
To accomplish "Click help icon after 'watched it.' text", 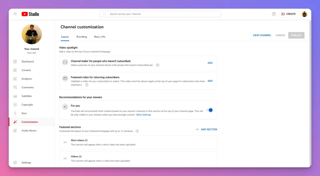I will tap(87, 85).
